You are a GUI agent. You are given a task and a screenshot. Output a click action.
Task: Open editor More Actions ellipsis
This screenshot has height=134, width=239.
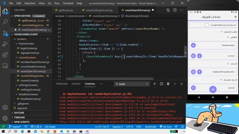(x=182, y=10)
